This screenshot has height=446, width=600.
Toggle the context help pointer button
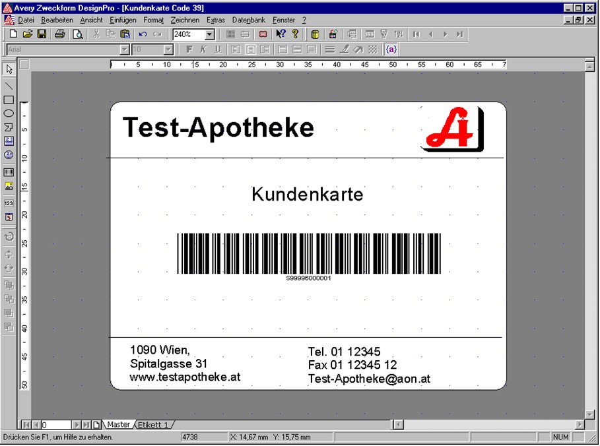coord(281,34)
